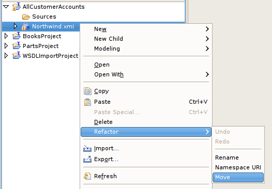Select the Sources folder label
This screenshot has height=189, width=272.
pyautogui.click(x=44, y=17)
